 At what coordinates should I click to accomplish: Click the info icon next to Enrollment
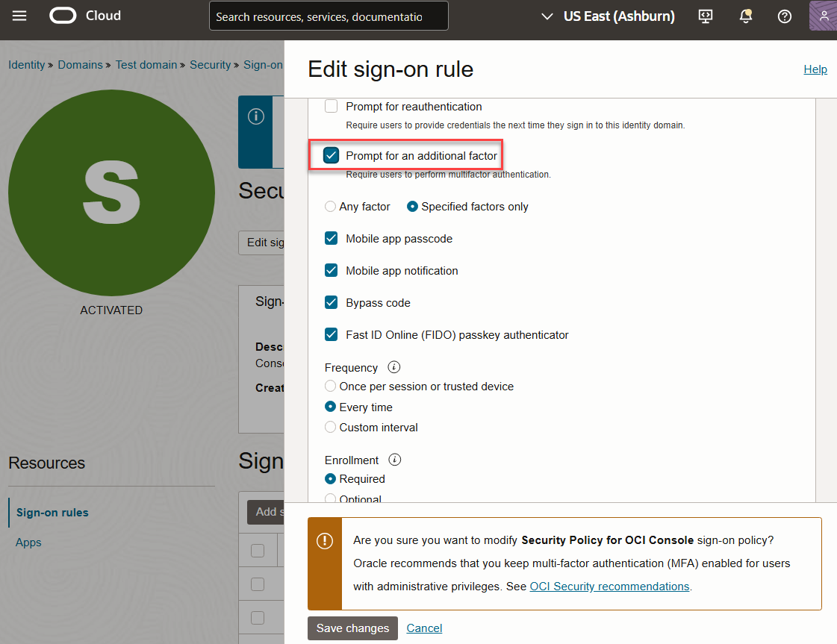coord(395,460)
